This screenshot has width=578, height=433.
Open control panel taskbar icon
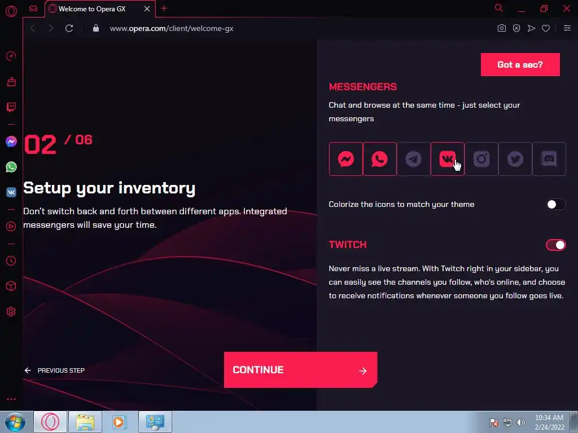155,422
